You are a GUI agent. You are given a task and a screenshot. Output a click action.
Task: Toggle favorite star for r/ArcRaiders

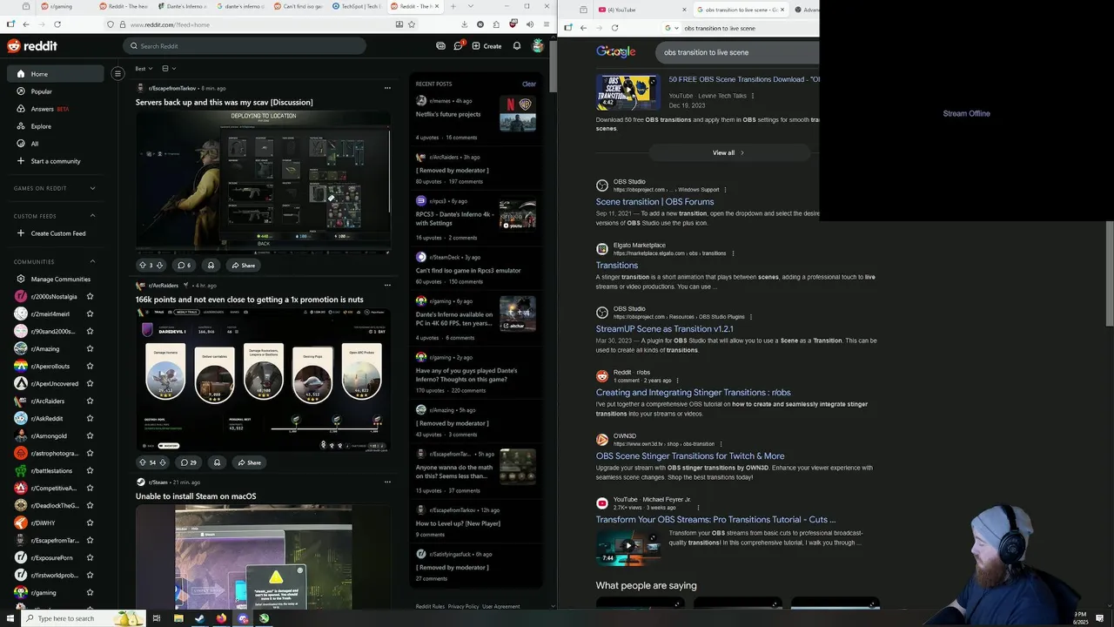(x=90, y=401)
